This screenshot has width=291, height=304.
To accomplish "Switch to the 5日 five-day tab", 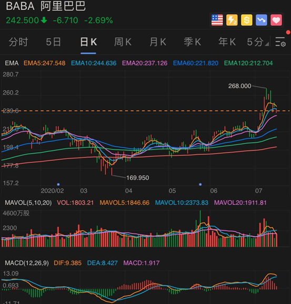I will [x=54, y=42].
